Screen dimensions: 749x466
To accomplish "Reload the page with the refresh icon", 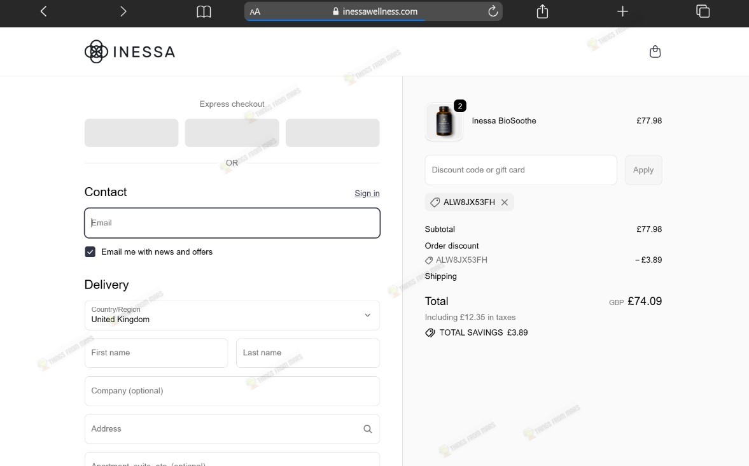I will point(493,11).
